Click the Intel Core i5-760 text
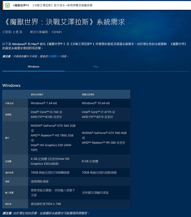Screen dimensions: 191x217 click(45, 112)
